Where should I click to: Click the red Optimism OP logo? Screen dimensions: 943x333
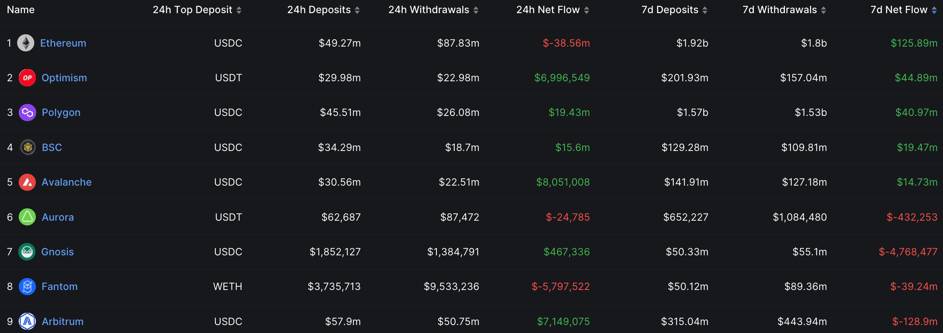coord(27,78)
